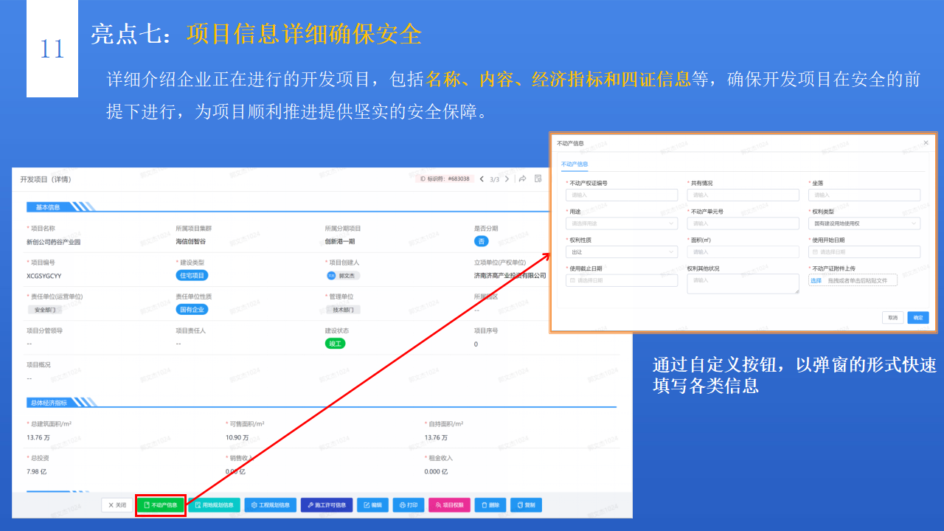
Task: Open 用地规划信息 land planning info
Action: (214, 504)
